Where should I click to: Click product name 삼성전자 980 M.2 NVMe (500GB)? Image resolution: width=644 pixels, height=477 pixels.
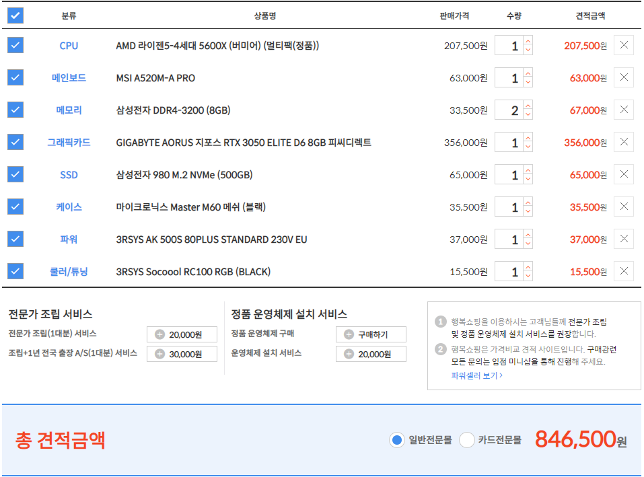(184, 175)
